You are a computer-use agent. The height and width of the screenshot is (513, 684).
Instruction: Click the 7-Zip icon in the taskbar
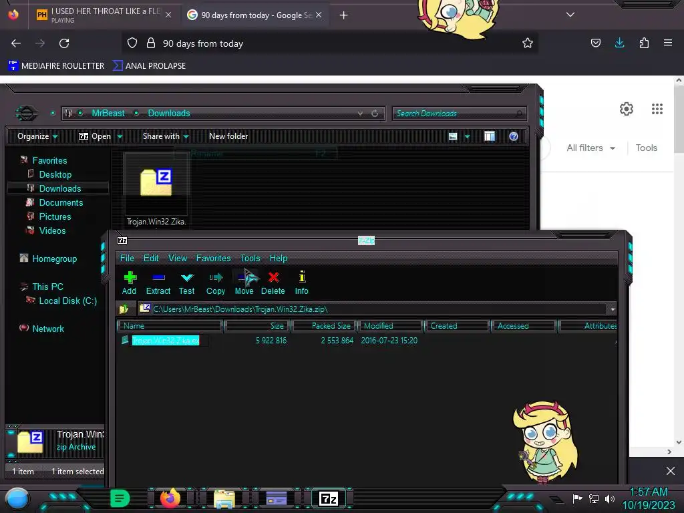[329, 498]
